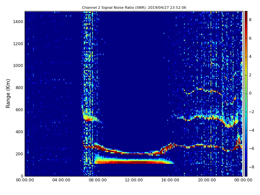Click the colorbar tick label −2

252,112
